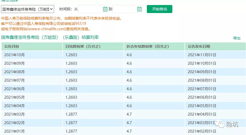
Task: Select the 2021年02月 month cell
Action: tap(32, 123)
